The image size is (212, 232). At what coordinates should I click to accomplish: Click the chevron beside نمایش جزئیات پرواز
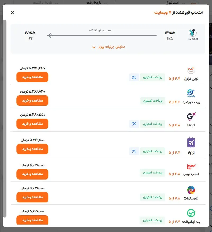[x=94, y=47]
